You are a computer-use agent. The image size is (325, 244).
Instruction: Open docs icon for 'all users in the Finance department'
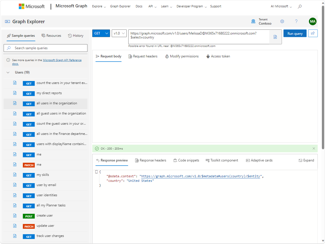pyautogui.click(x=15, y=134)
